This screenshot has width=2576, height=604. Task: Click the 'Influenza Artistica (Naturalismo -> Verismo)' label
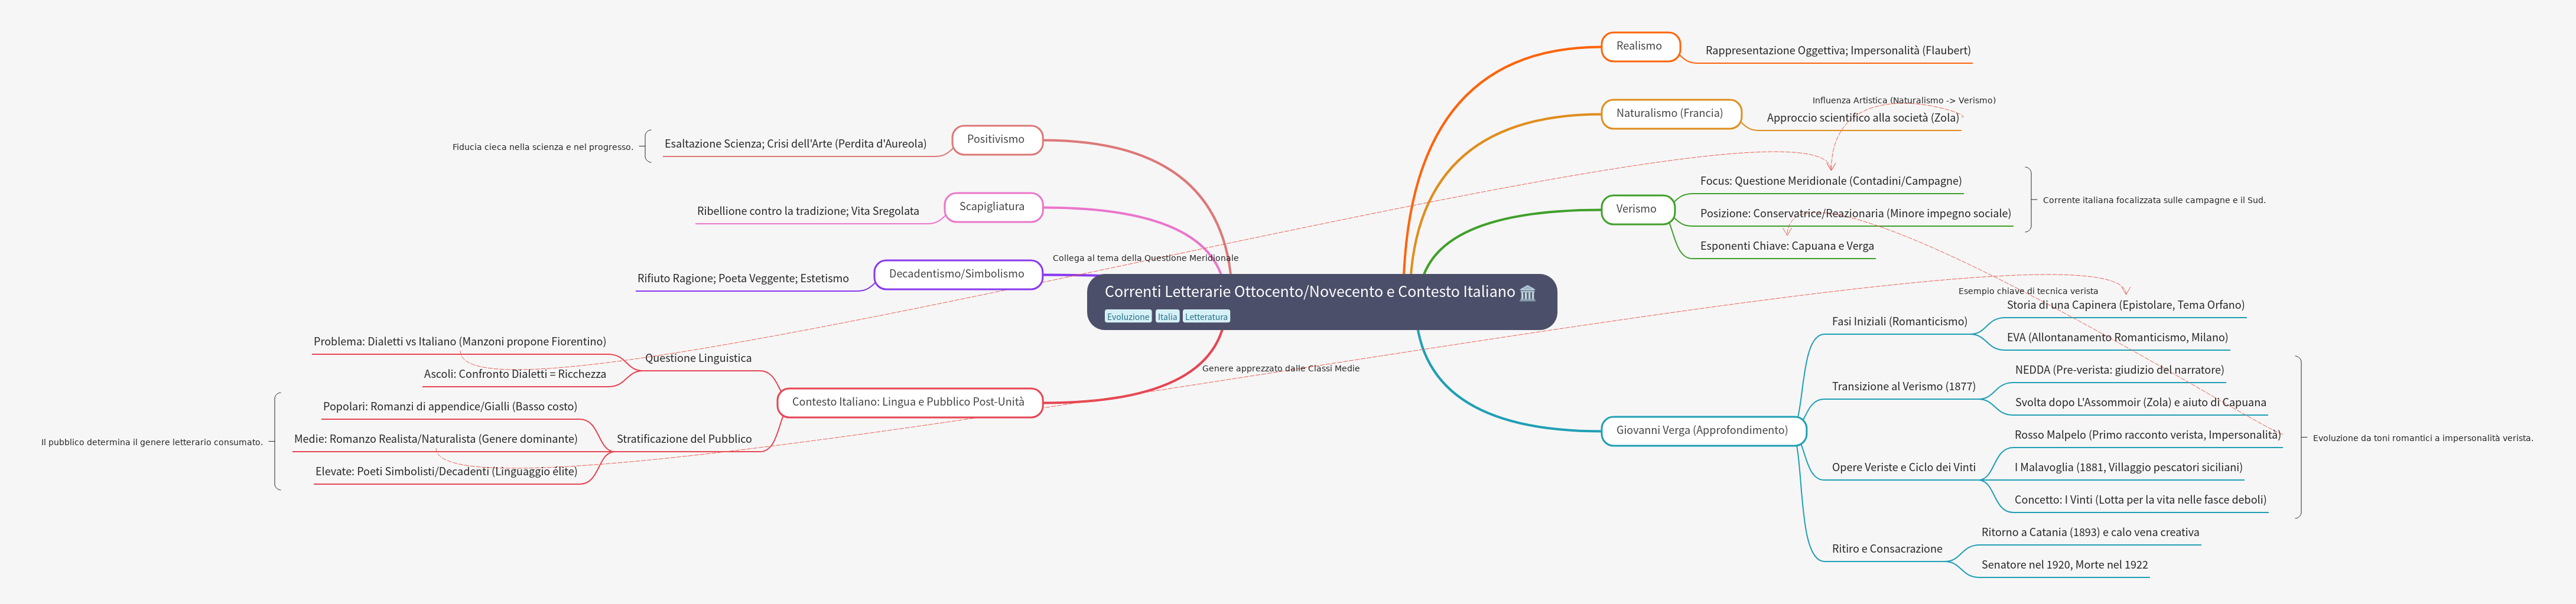point(1903,100)
